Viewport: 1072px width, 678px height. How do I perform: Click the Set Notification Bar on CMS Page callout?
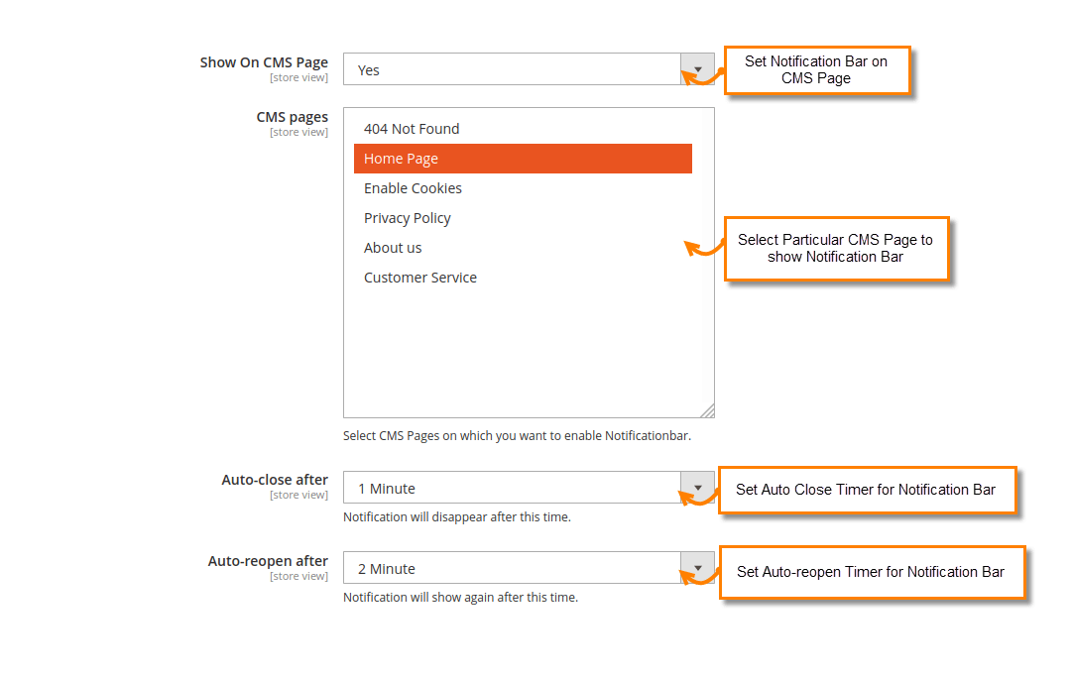pyautogui.click(x=817, y=70)
